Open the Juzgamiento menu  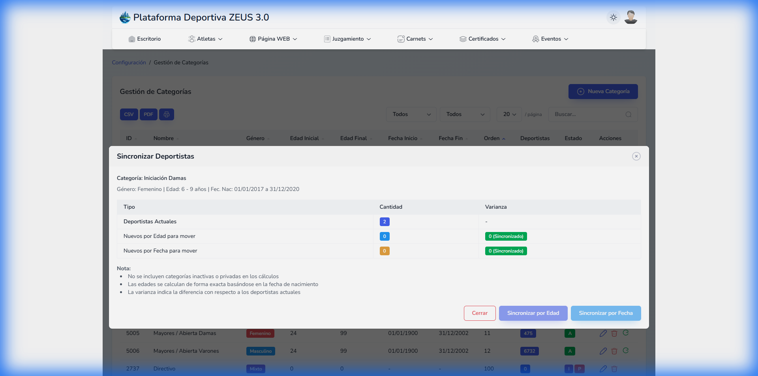coord(347,39)
